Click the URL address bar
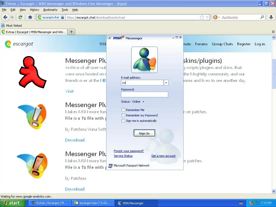The height and width of the screenshot is (207, 276). 133,17
